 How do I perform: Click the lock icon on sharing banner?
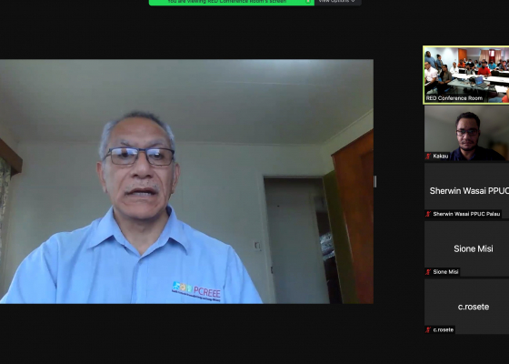[308, 2]
